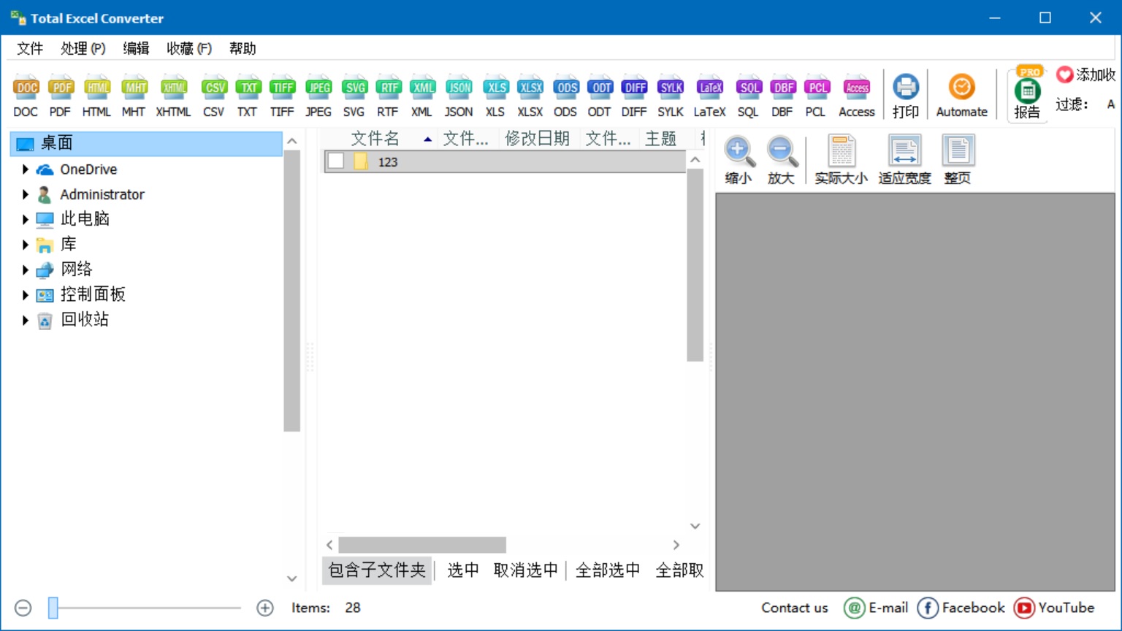Select XLS conversion icon

(495, 96)
